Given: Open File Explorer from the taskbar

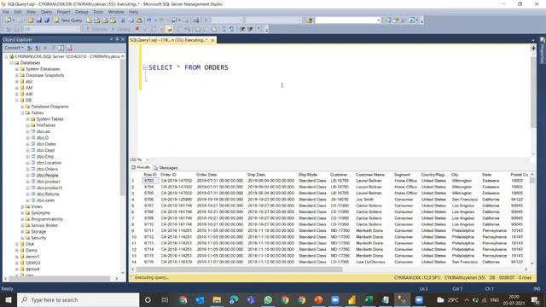Looking at the screenshot, I should coord(217,299).
